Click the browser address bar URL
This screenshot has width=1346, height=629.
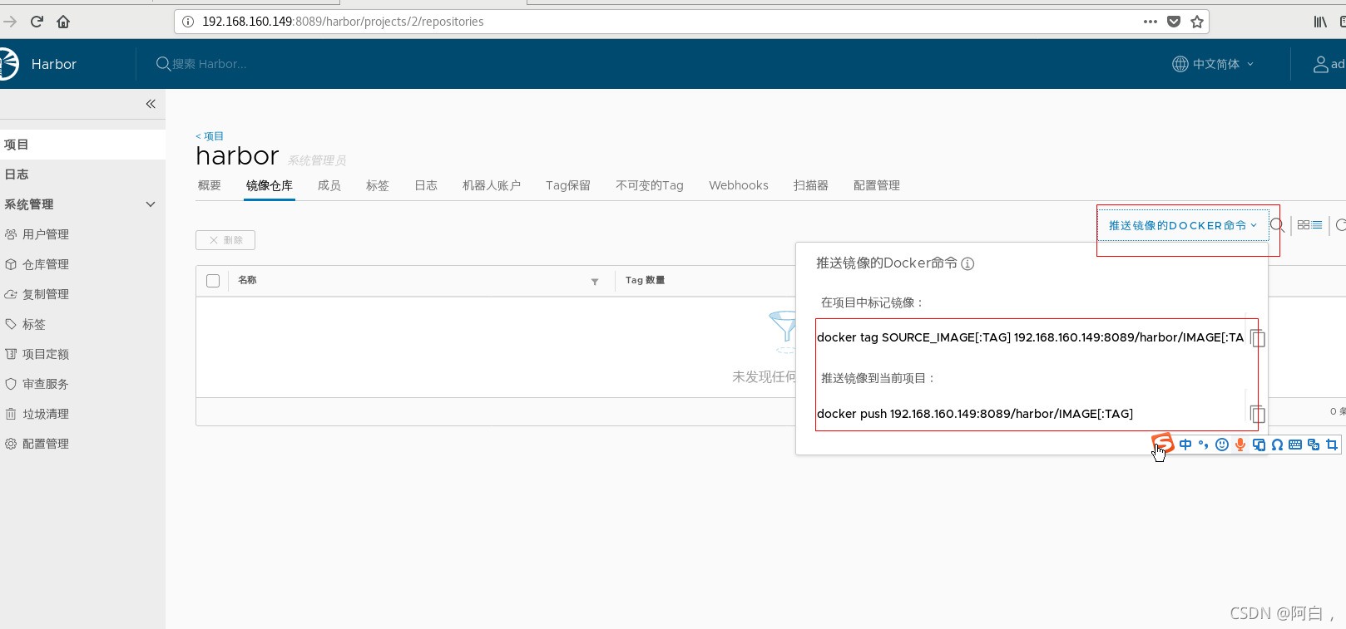pyautogui.click(x=343, y=22)
